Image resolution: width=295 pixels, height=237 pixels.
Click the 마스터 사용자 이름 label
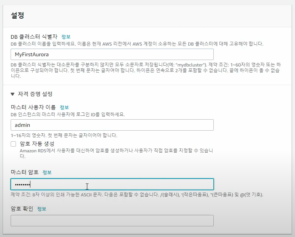point(33,107)
